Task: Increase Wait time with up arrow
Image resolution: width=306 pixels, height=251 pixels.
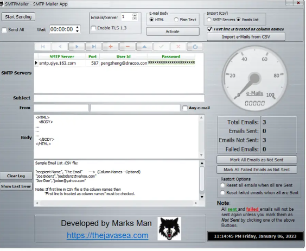Action: click(x=78, y=27)
